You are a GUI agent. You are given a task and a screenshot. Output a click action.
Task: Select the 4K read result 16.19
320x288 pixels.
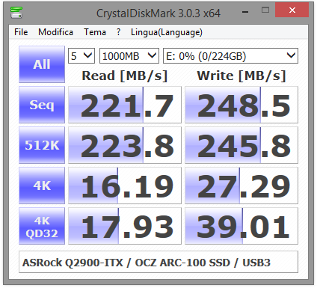click(125, 186)
